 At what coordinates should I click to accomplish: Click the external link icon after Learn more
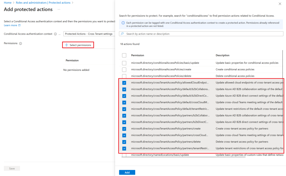point(19,25)
